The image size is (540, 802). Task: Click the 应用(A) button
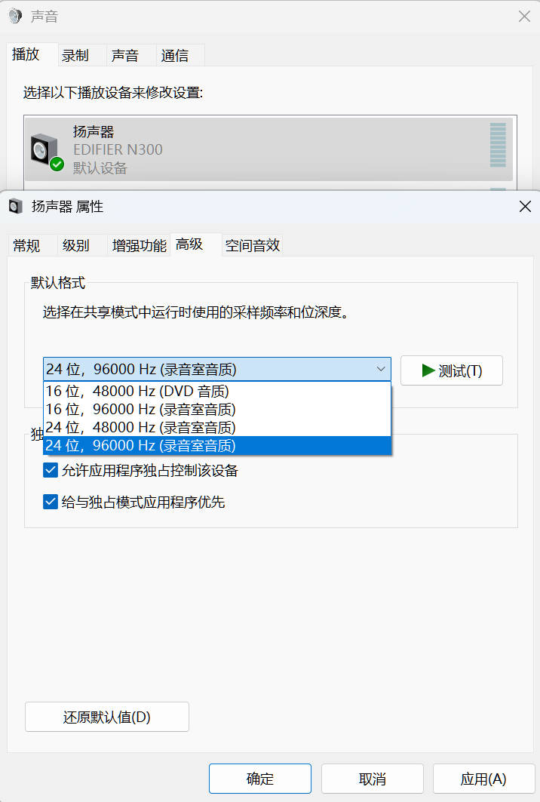[483, 779]
